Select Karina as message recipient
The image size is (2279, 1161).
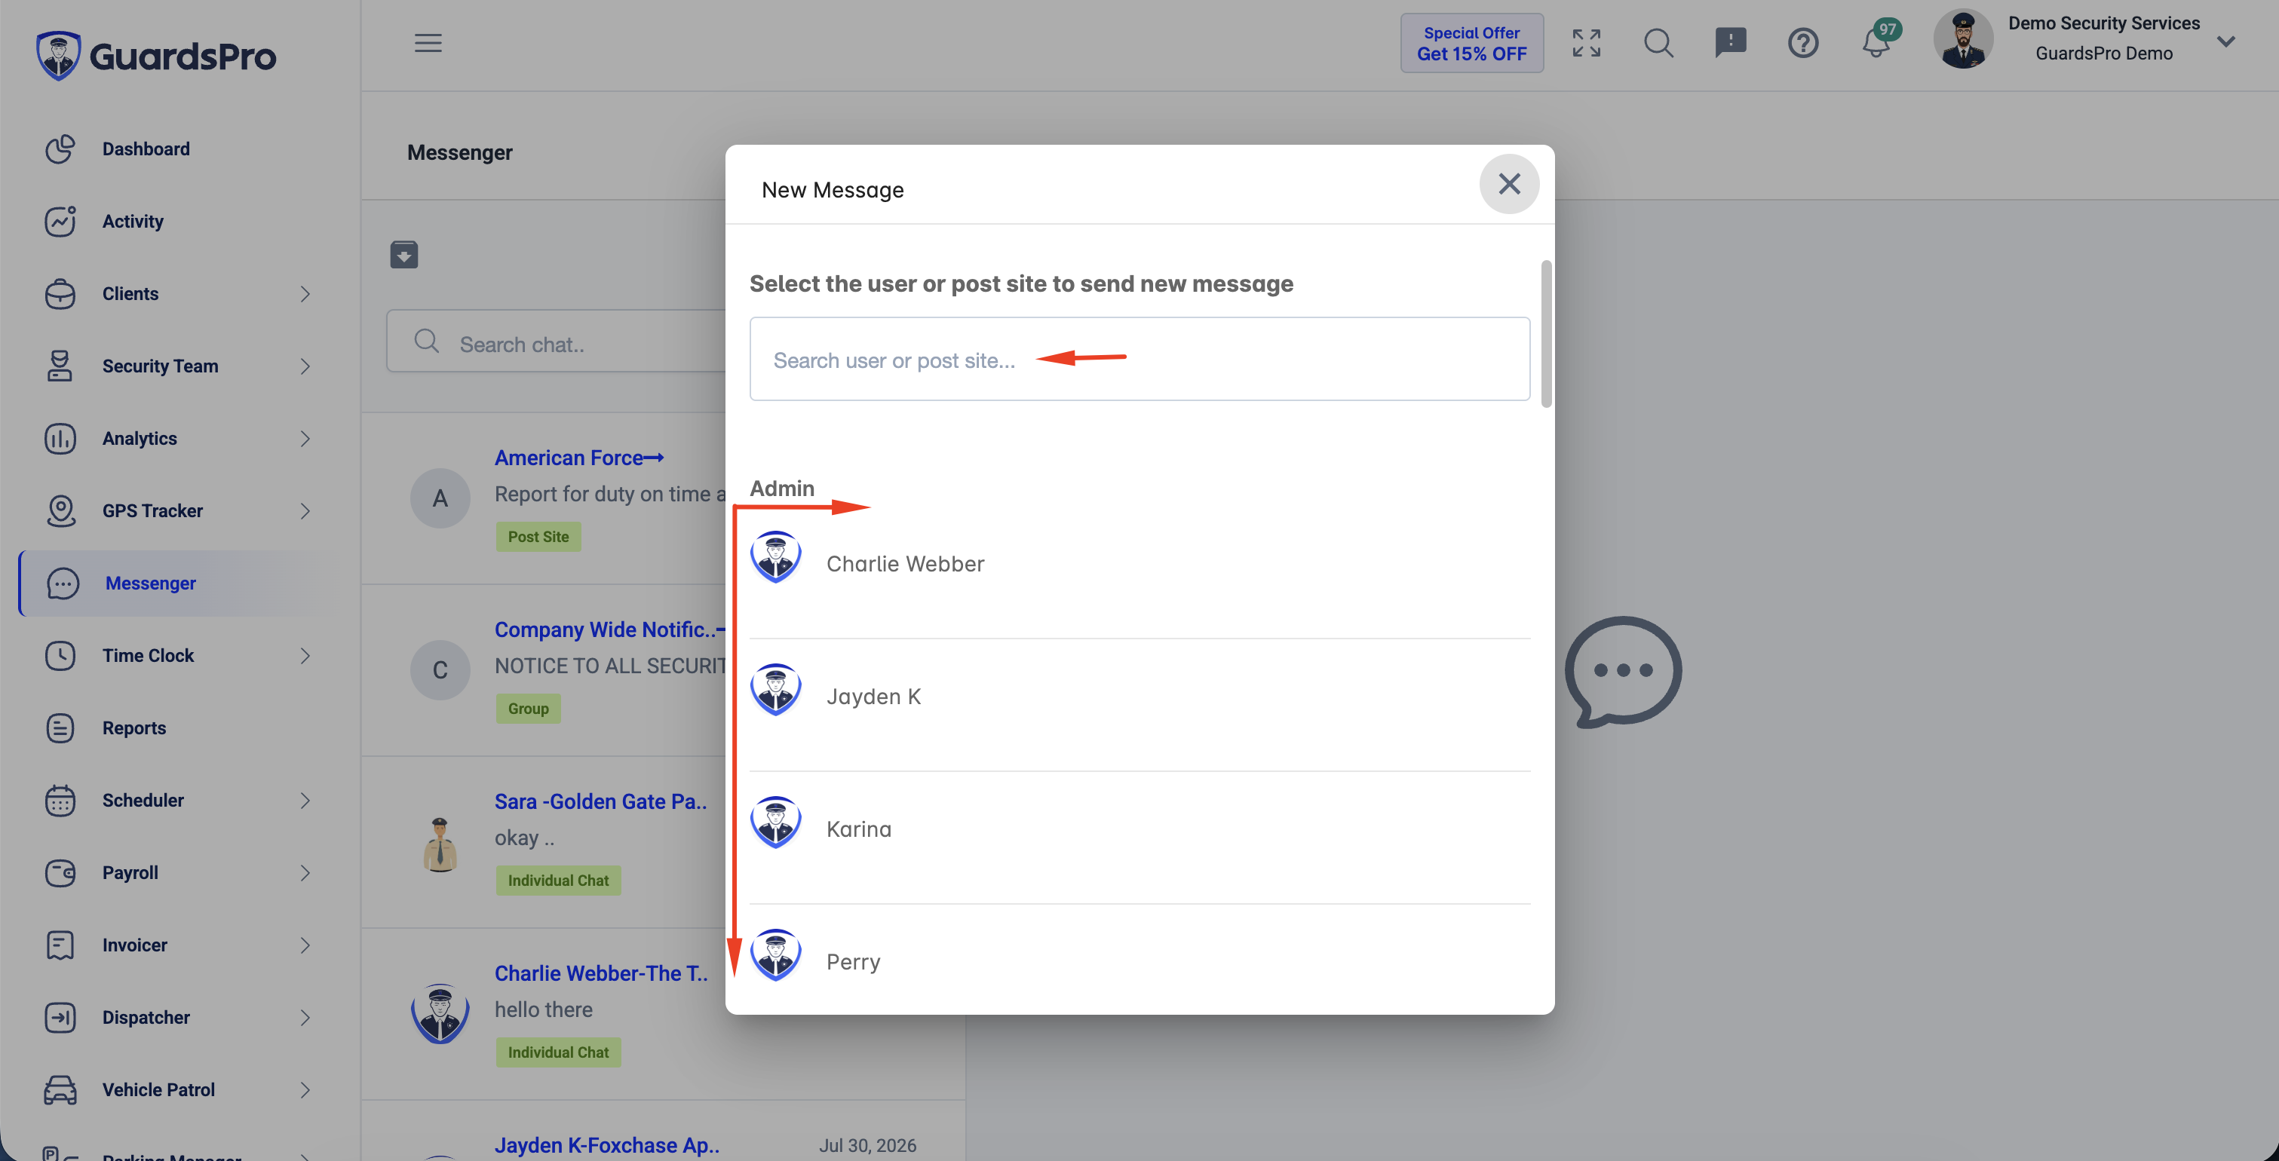(x=859, y=829)
